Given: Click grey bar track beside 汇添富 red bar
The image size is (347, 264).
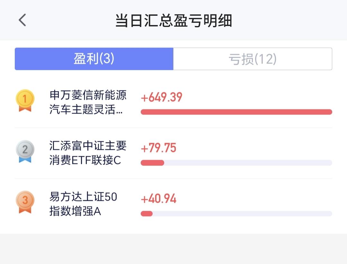Looking at the screenshot, I should (247, 163).
